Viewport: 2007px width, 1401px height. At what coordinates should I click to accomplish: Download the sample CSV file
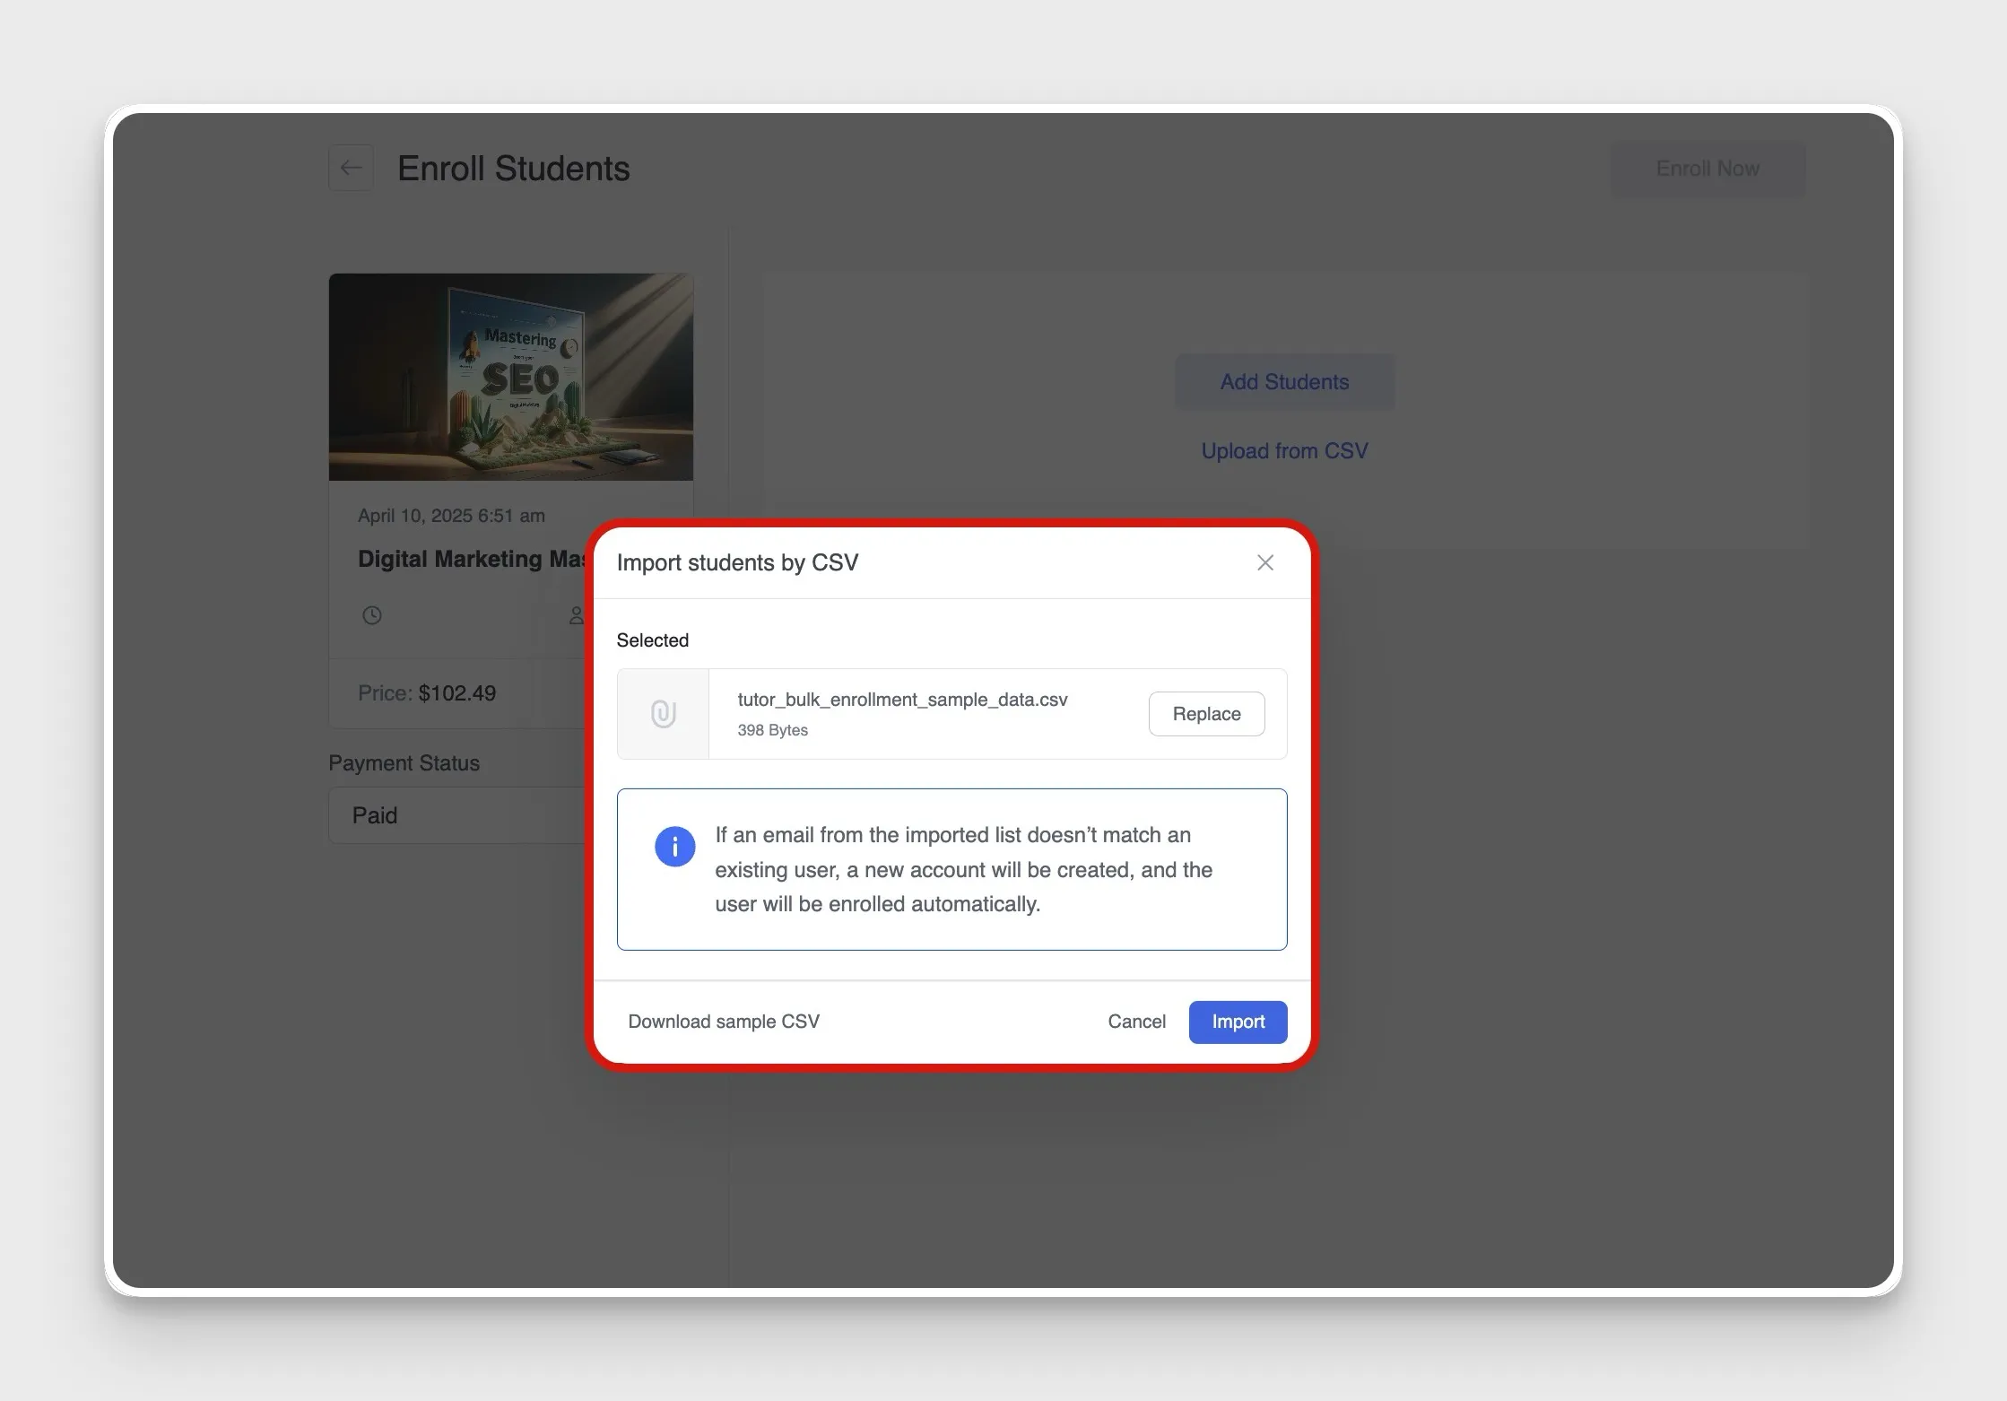tap(724, 1022)
